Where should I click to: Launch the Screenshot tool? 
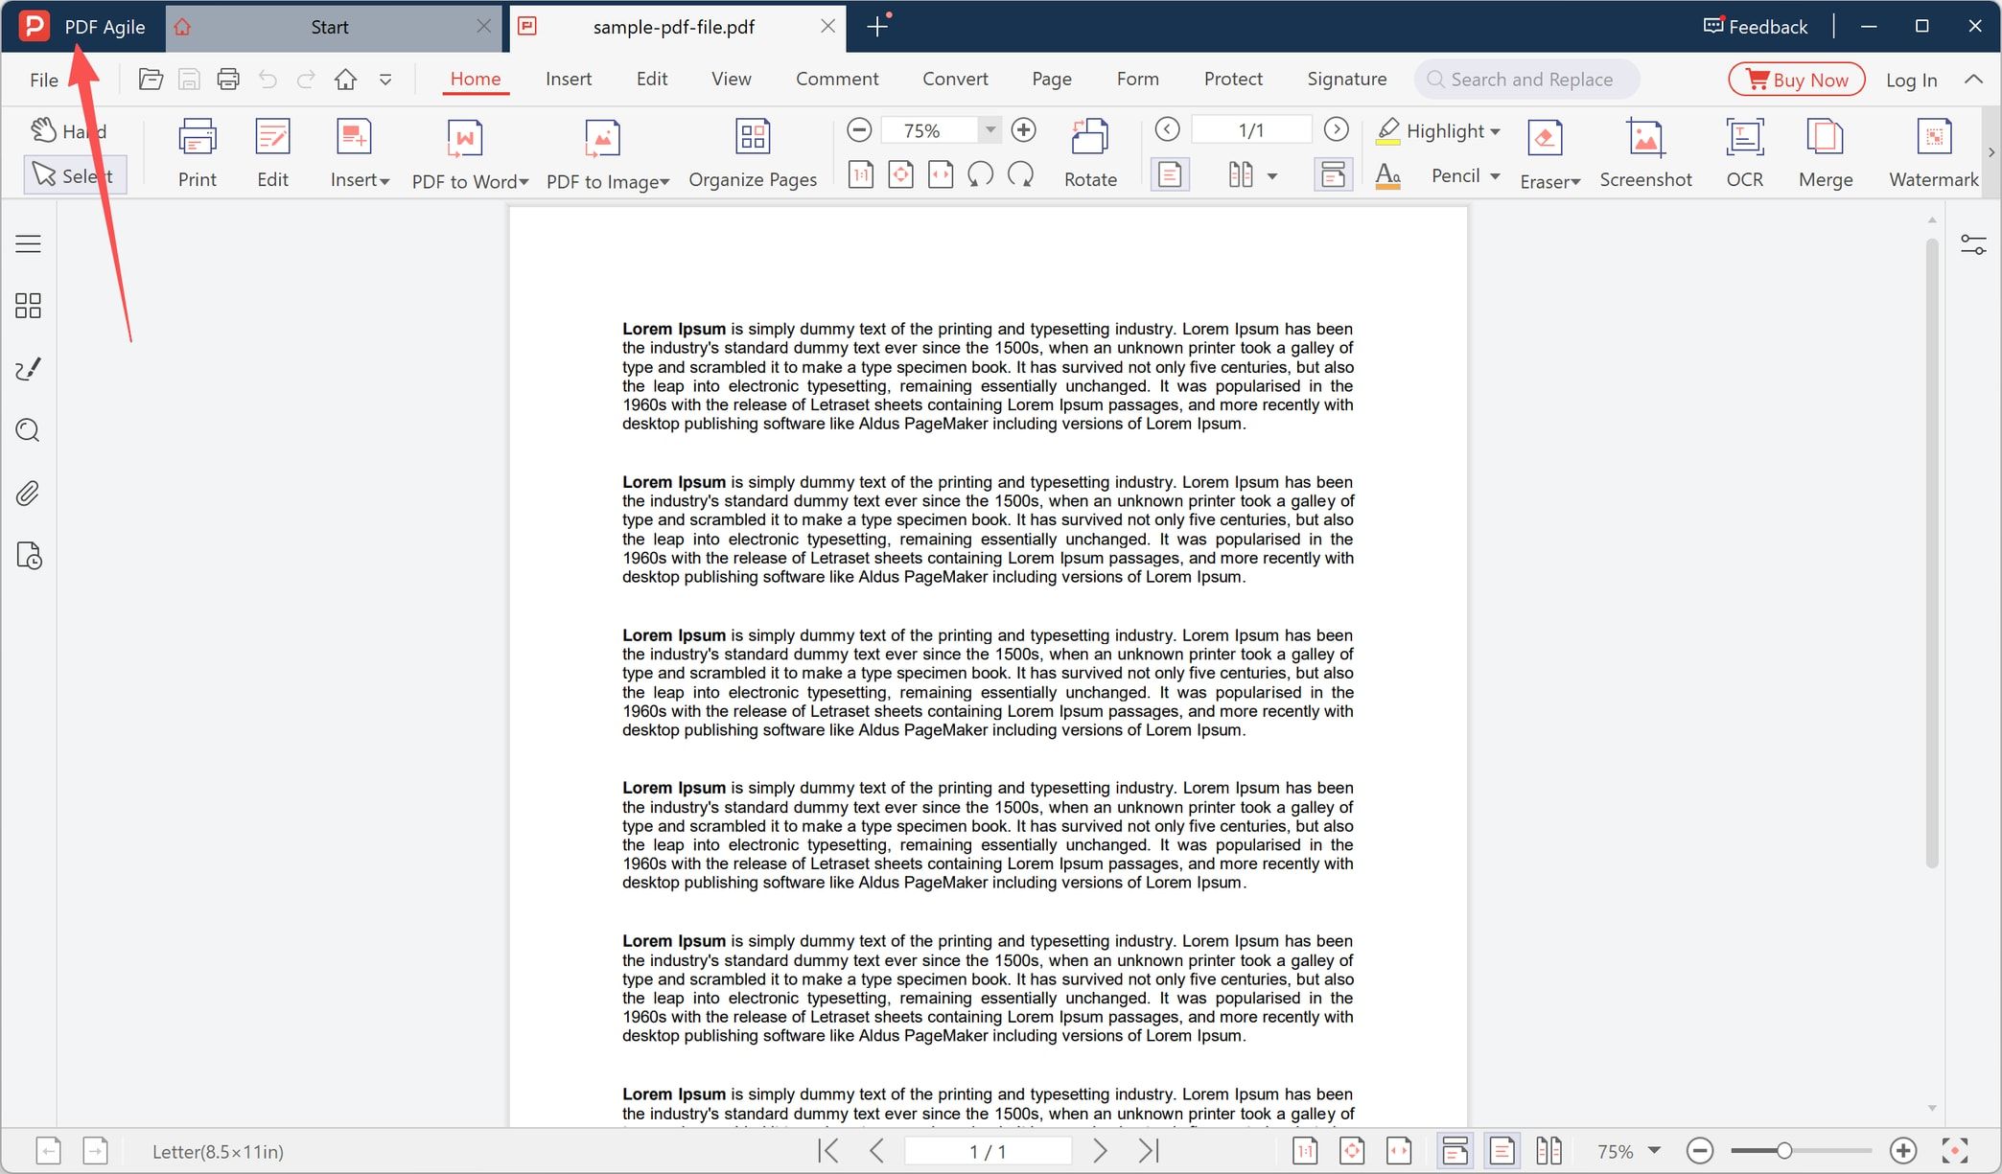coord(1645,153)
